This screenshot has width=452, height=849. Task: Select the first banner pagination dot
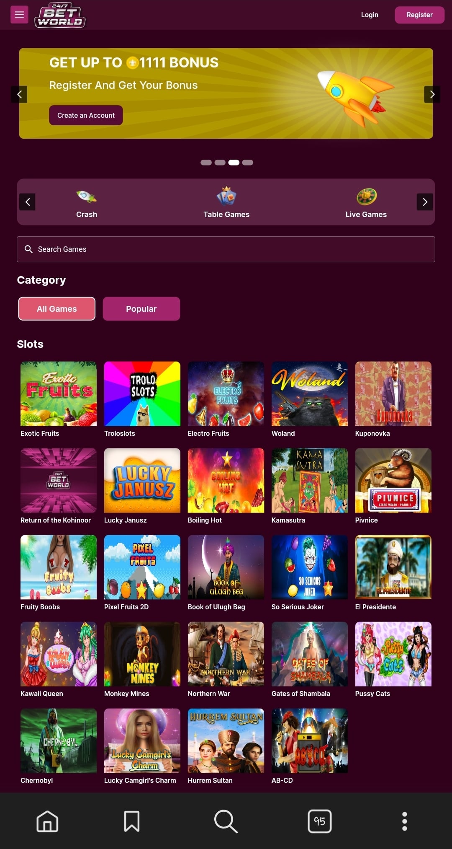point(206,163)
